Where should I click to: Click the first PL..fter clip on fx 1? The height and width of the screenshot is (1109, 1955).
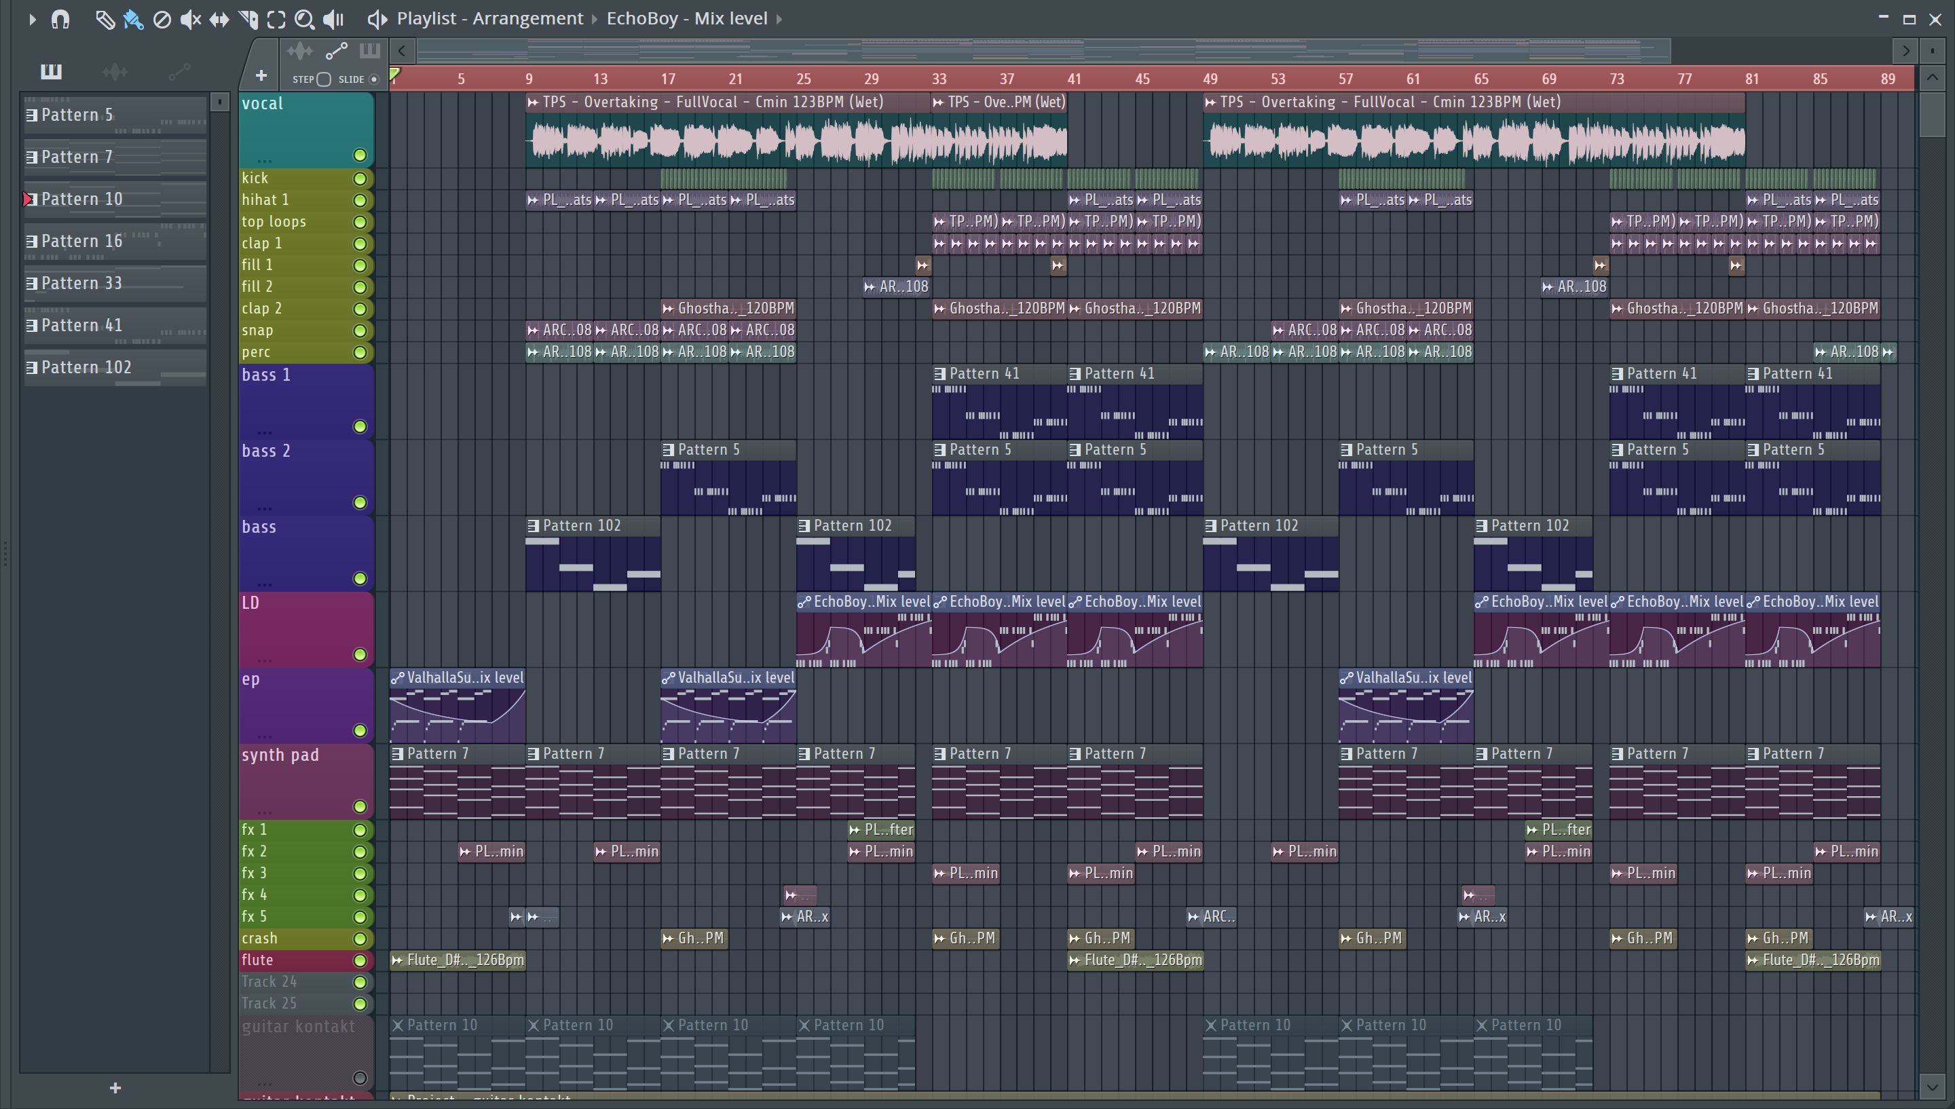coord(881,829)
